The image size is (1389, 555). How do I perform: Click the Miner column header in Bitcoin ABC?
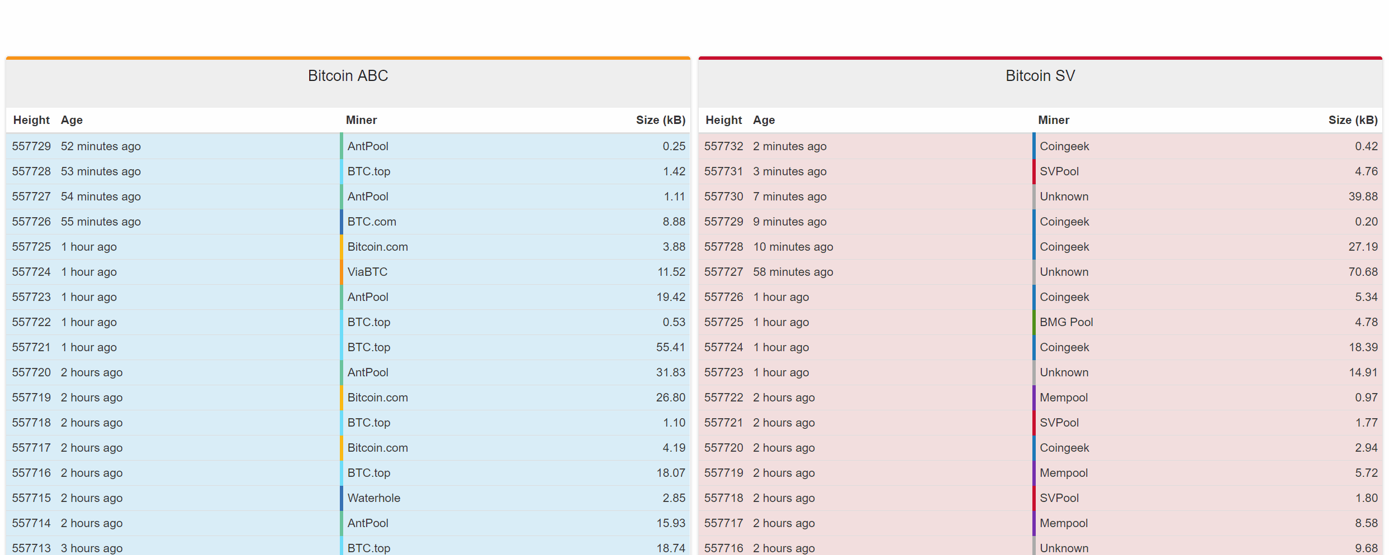click(361, 120)
